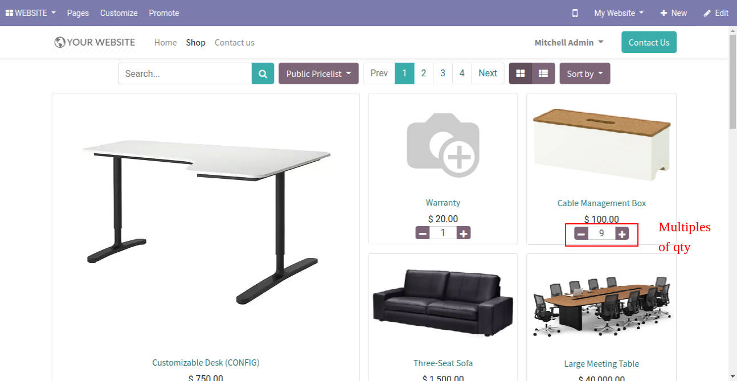Click the Contact Us button
737x381 pixels.
(649, 43)
